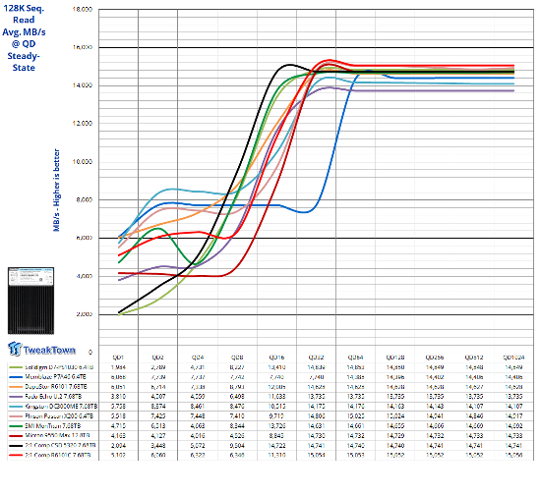Click the 8,000 y-axis label
Viewport: 541px width, 496px height.
(x=84, y=199)
